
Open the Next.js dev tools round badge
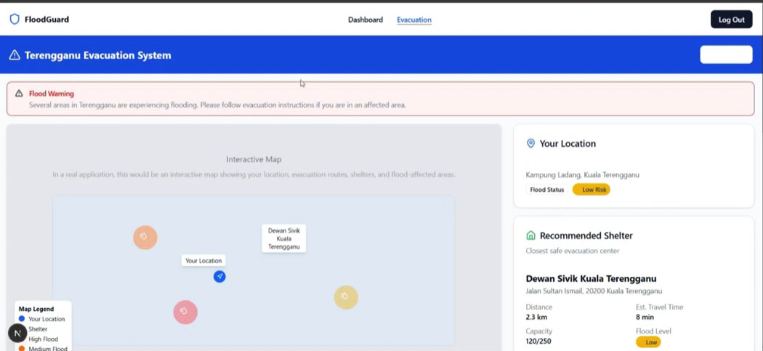17,334
